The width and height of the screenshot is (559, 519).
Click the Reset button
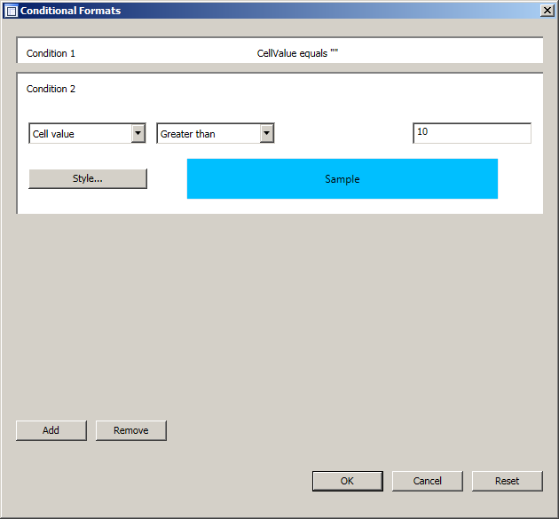tap(507, 481)
